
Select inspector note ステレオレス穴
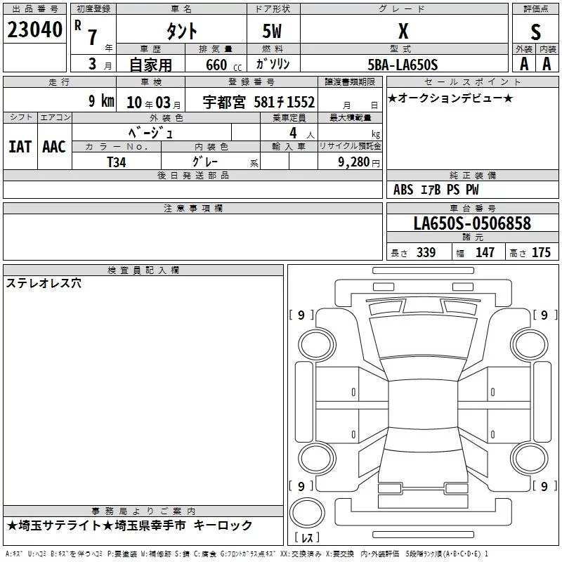click(44, 283)
